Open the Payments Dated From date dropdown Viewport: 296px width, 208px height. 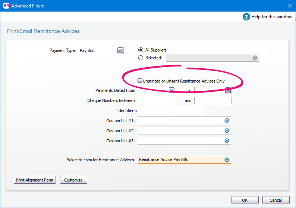(171, 90)
